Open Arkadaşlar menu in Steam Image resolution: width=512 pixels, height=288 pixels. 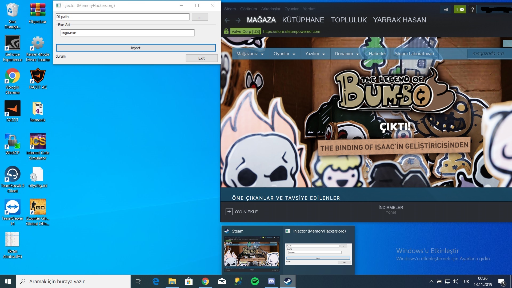[271, 9]
